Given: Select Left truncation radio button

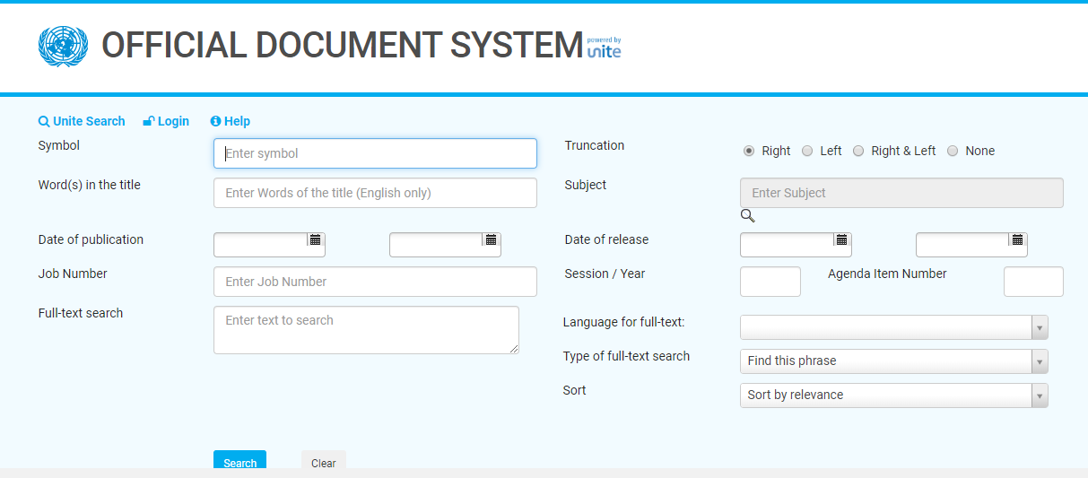Looking at the screenshot, I should (x=807, y=151).
